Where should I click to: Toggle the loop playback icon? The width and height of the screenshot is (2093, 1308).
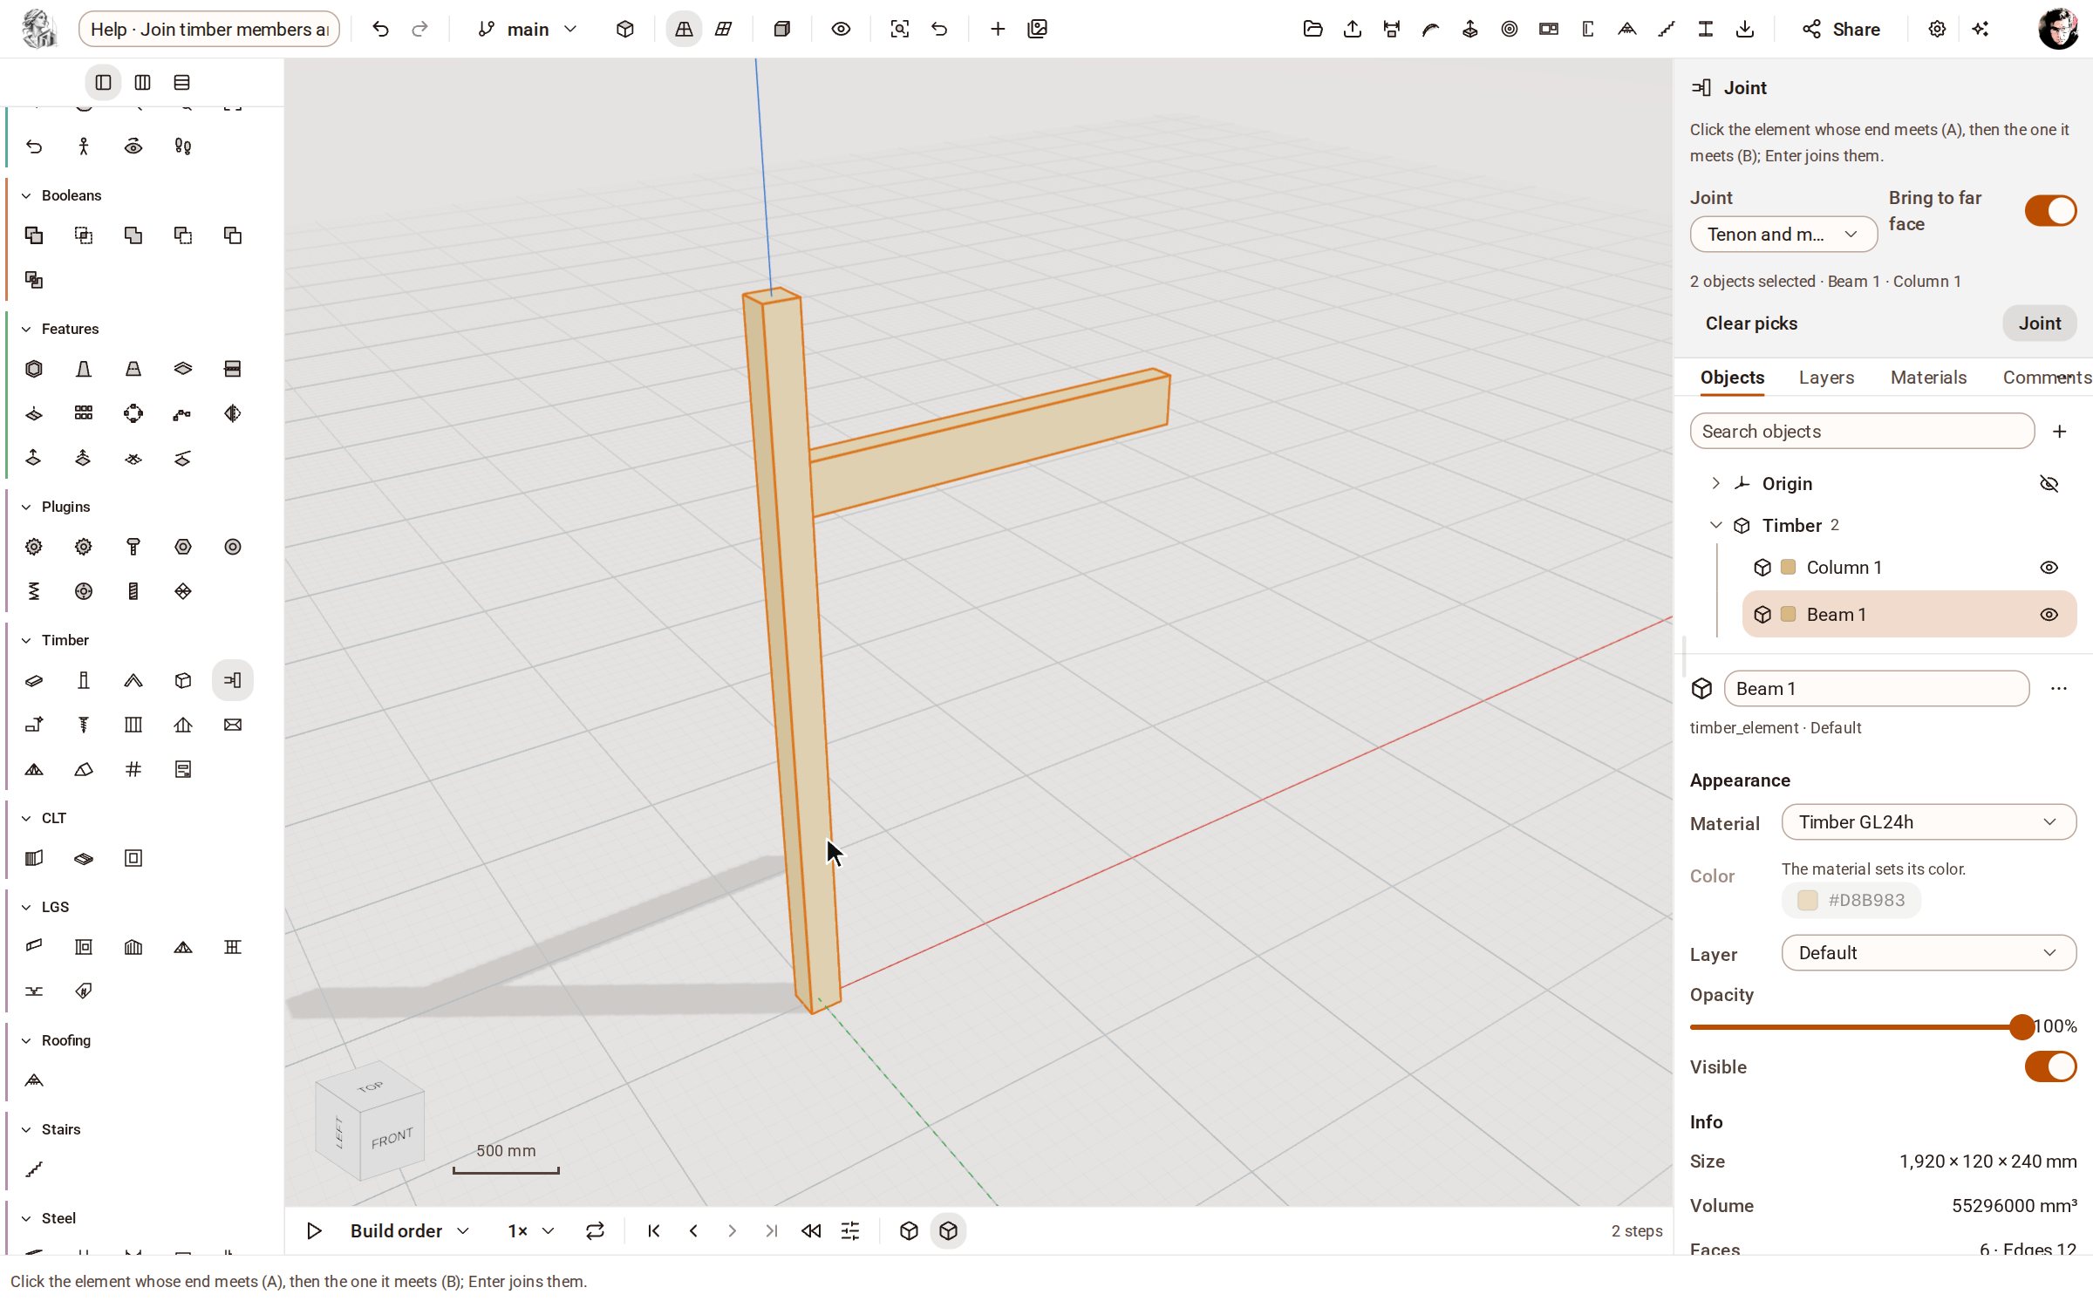[595, 1230]
